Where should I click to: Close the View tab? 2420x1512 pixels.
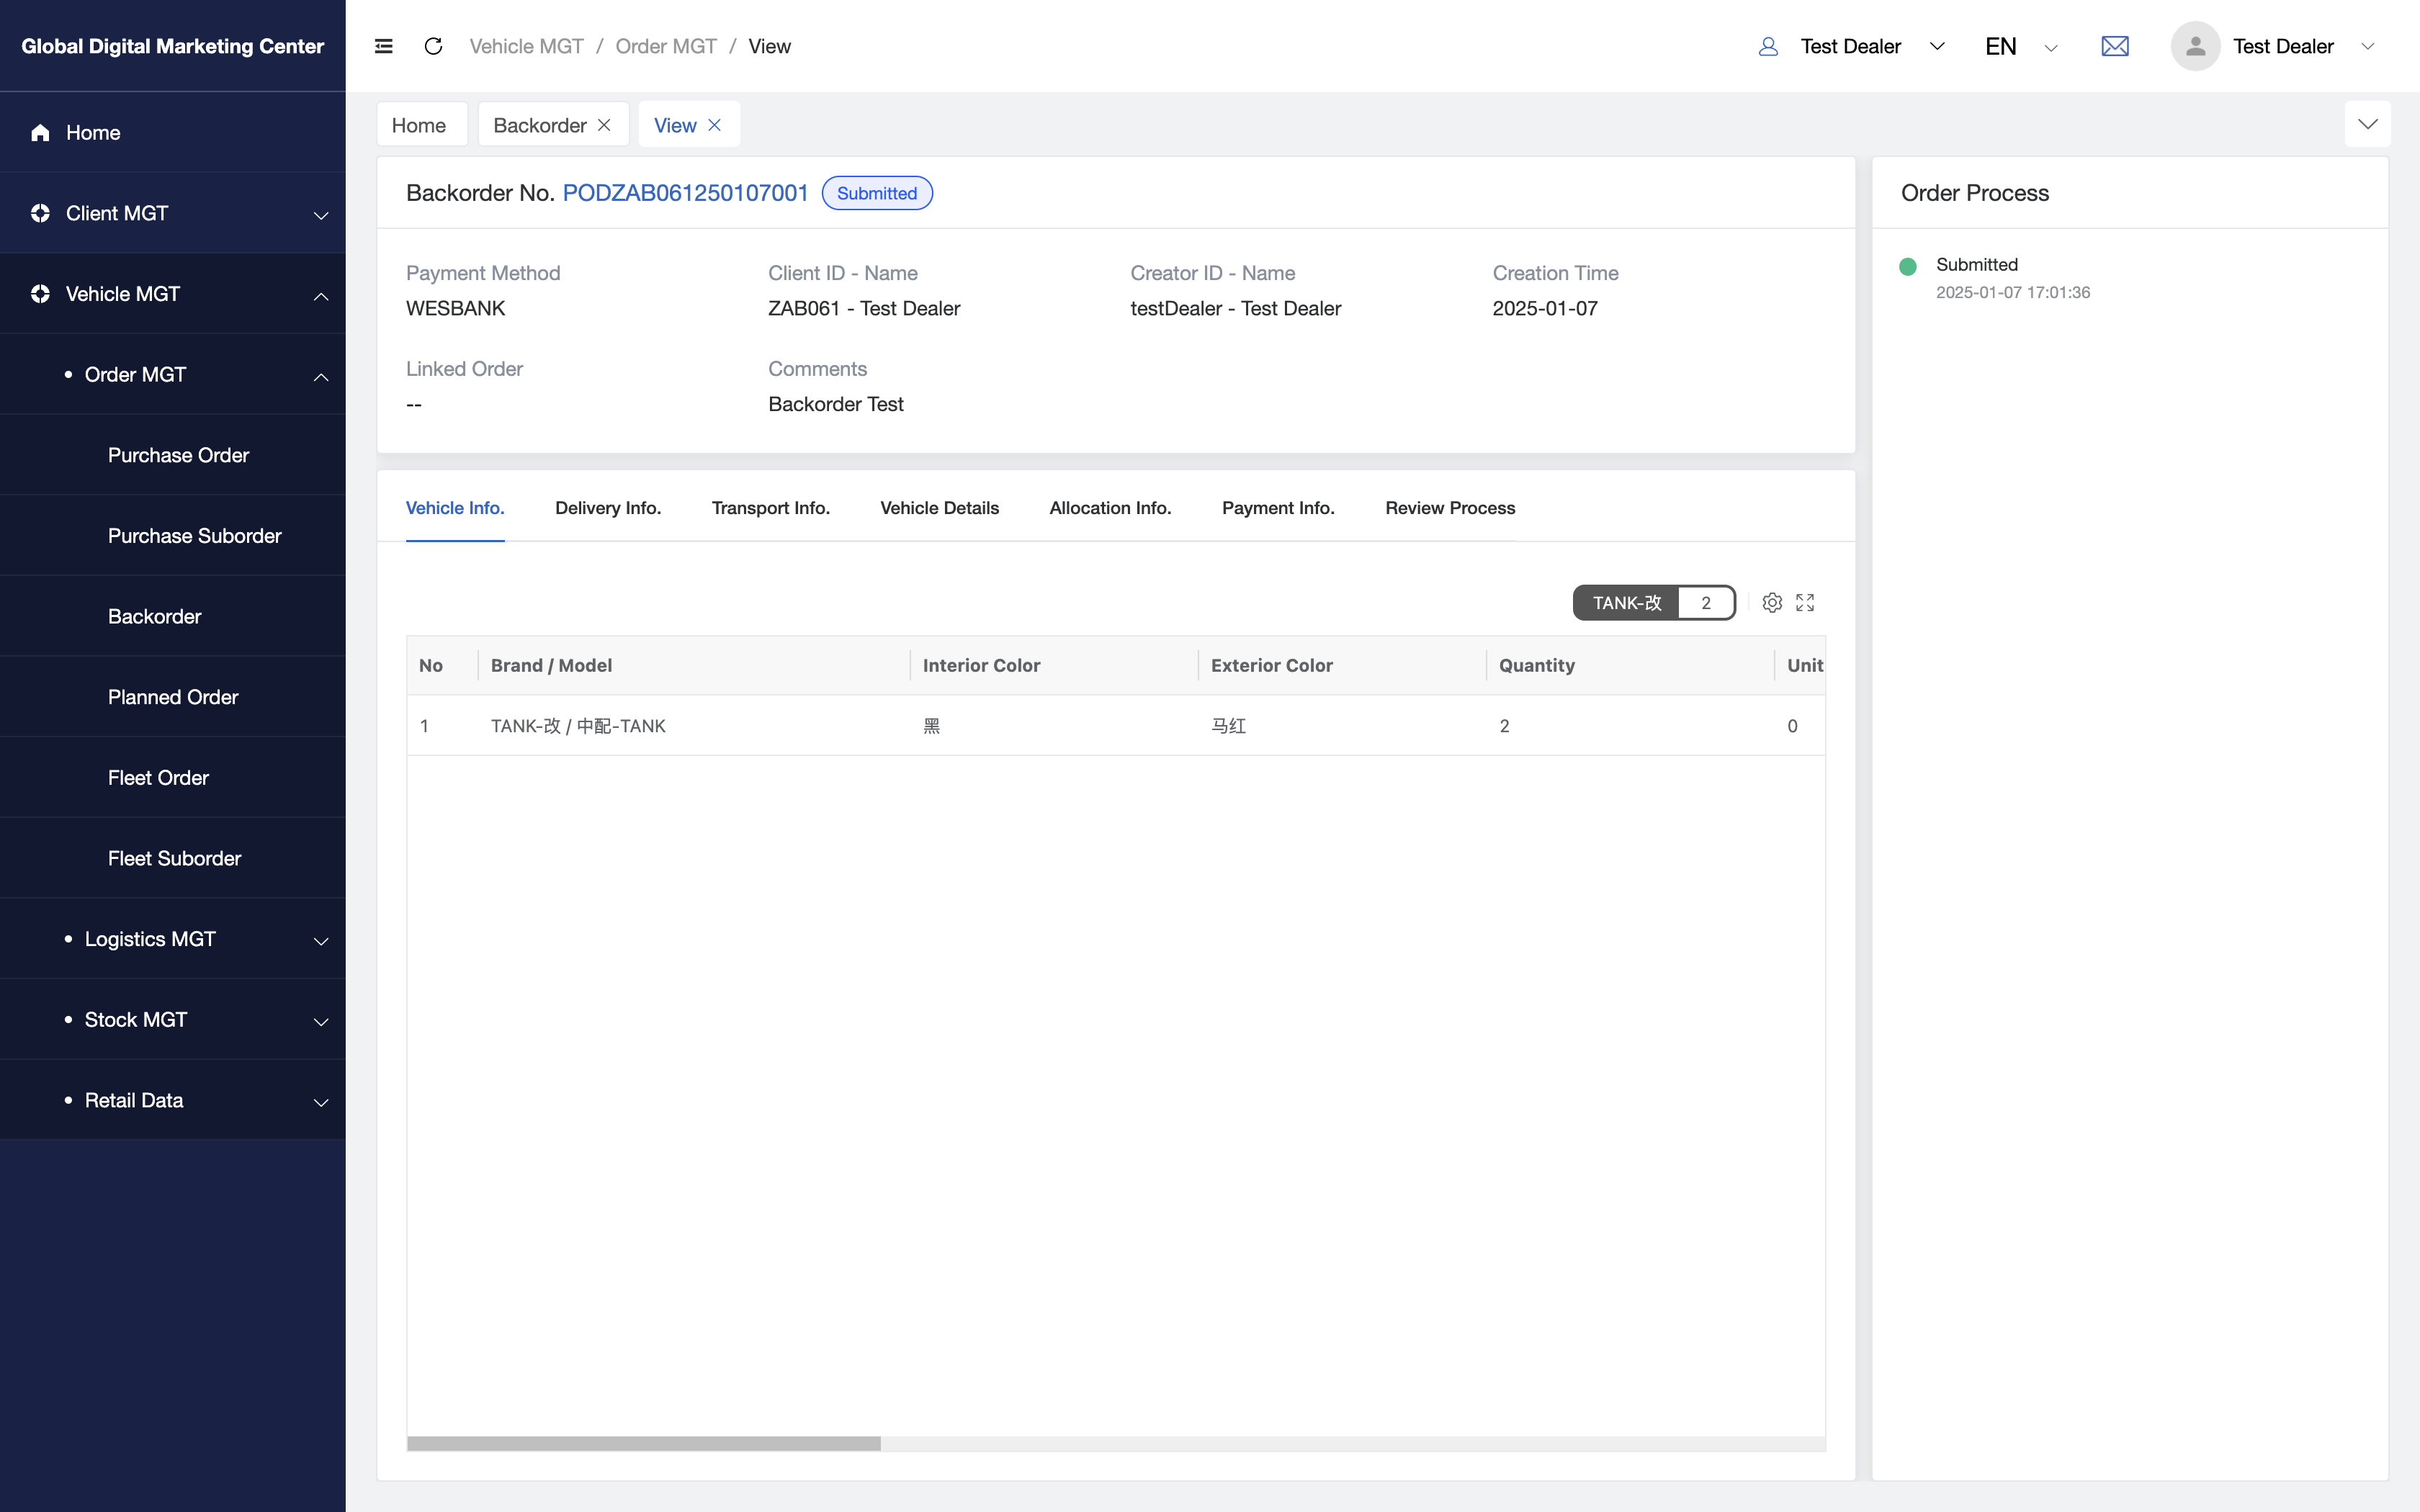tap(714, 125)
